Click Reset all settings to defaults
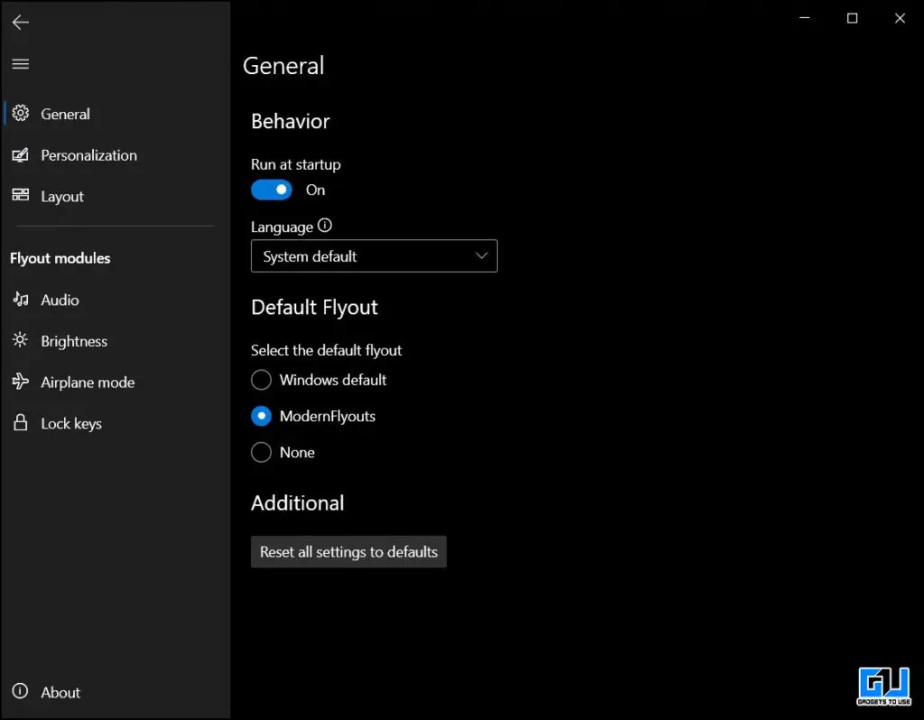924x720 pixels. pyautogui.click(x=348, y=551)
